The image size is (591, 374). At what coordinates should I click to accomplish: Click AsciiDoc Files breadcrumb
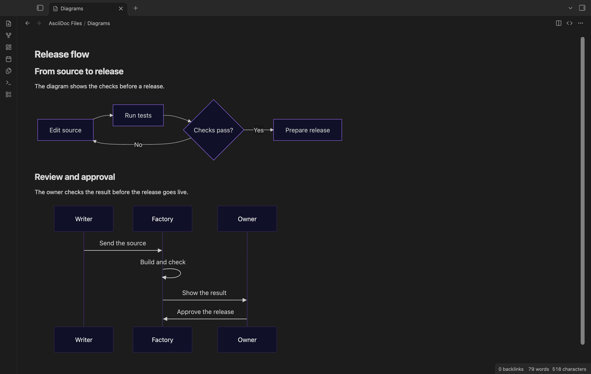coord(66,23)
